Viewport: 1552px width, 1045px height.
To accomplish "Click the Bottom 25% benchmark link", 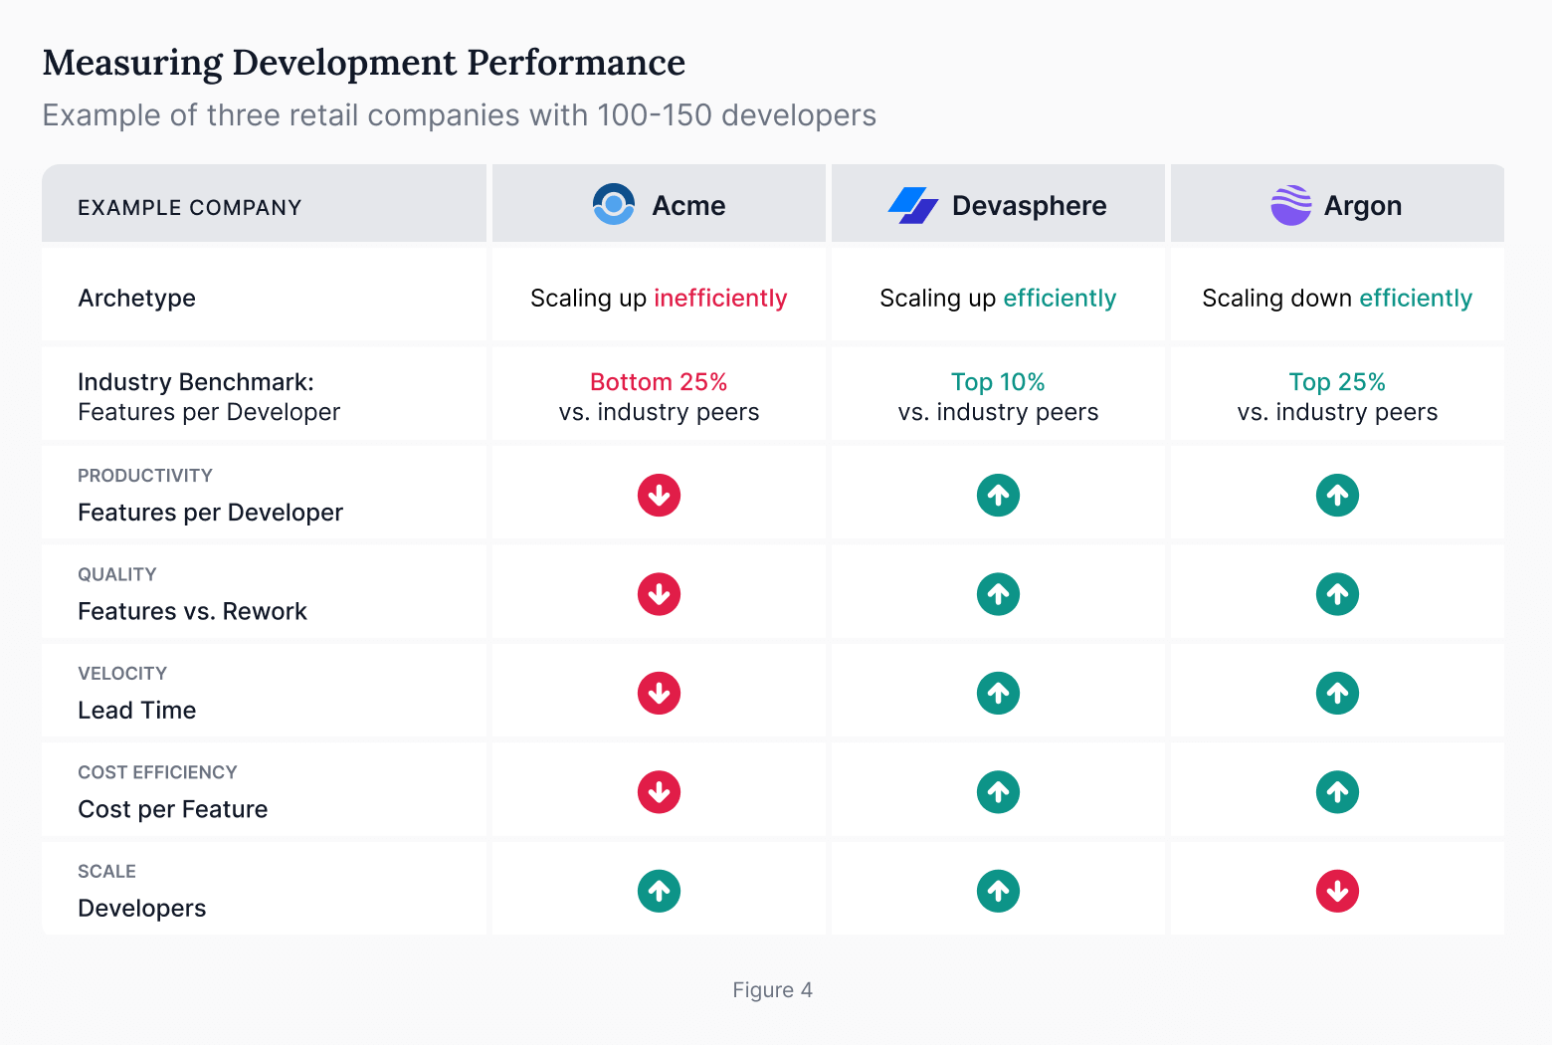I will 659,381.
